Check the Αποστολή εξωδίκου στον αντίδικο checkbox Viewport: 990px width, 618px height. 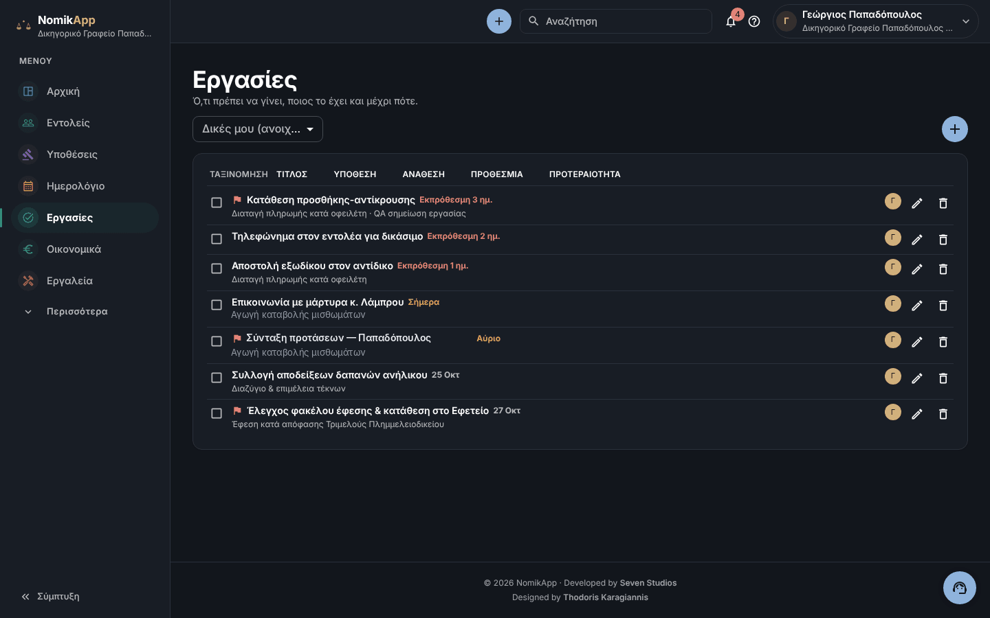(x=217, y=268)
